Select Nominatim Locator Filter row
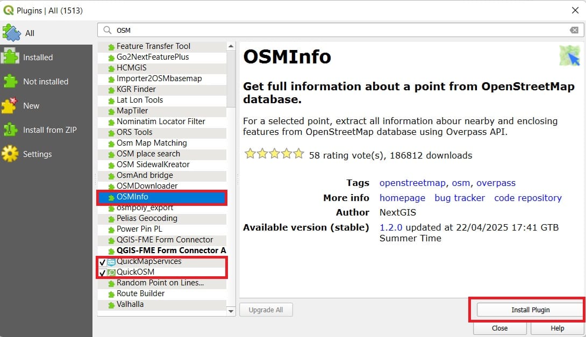This screenshot has width=586, height=337. [162, 121]
